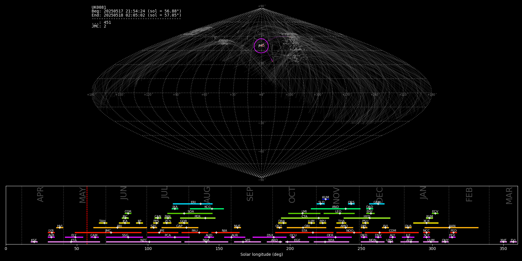The image size is (522, 261).
Task: Click the FEB month label in the timeline
Action: point(469,194)
